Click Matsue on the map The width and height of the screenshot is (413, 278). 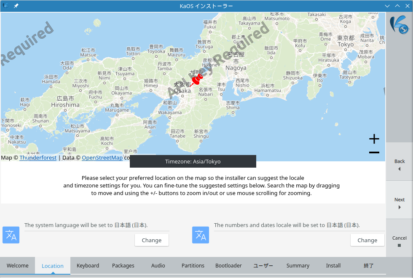click(x=88, y=52)
